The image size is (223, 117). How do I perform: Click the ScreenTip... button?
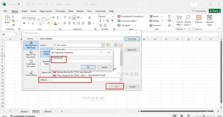pos(132,39)
